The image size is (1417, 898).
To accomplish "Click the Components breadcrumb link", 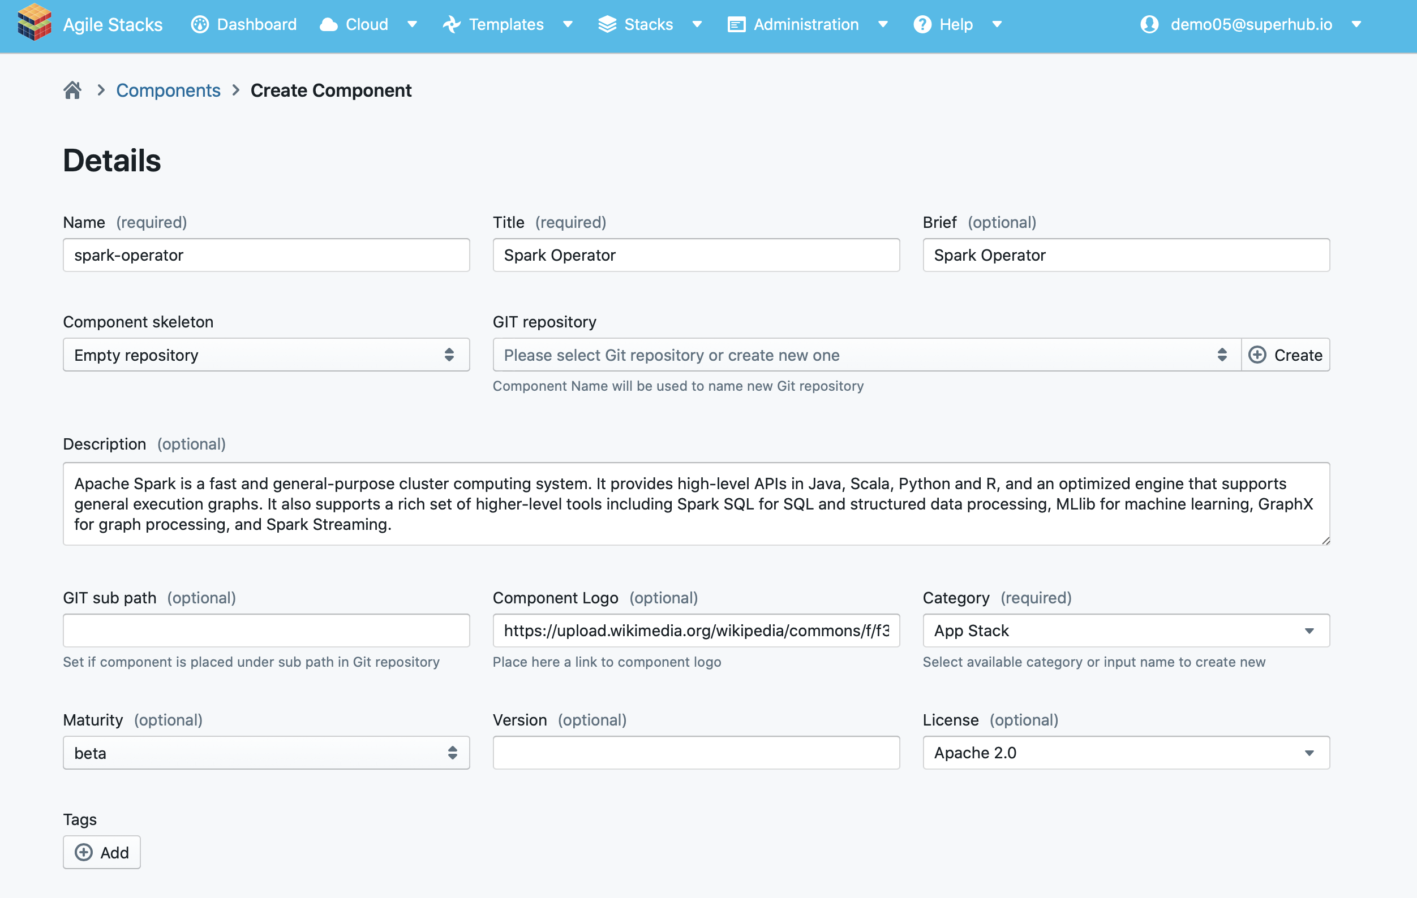I will tap(168, 90).
